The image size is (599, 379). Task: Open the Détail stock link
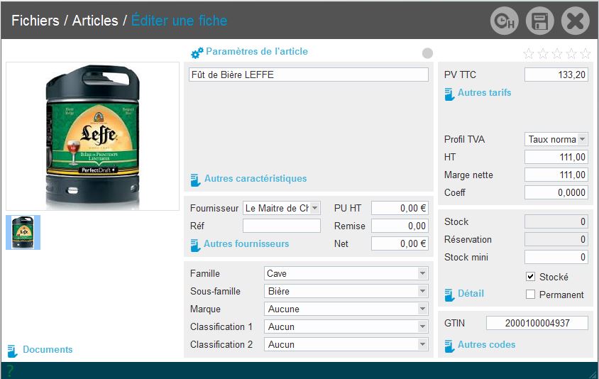pyautogui.click(x=471, y=293)
